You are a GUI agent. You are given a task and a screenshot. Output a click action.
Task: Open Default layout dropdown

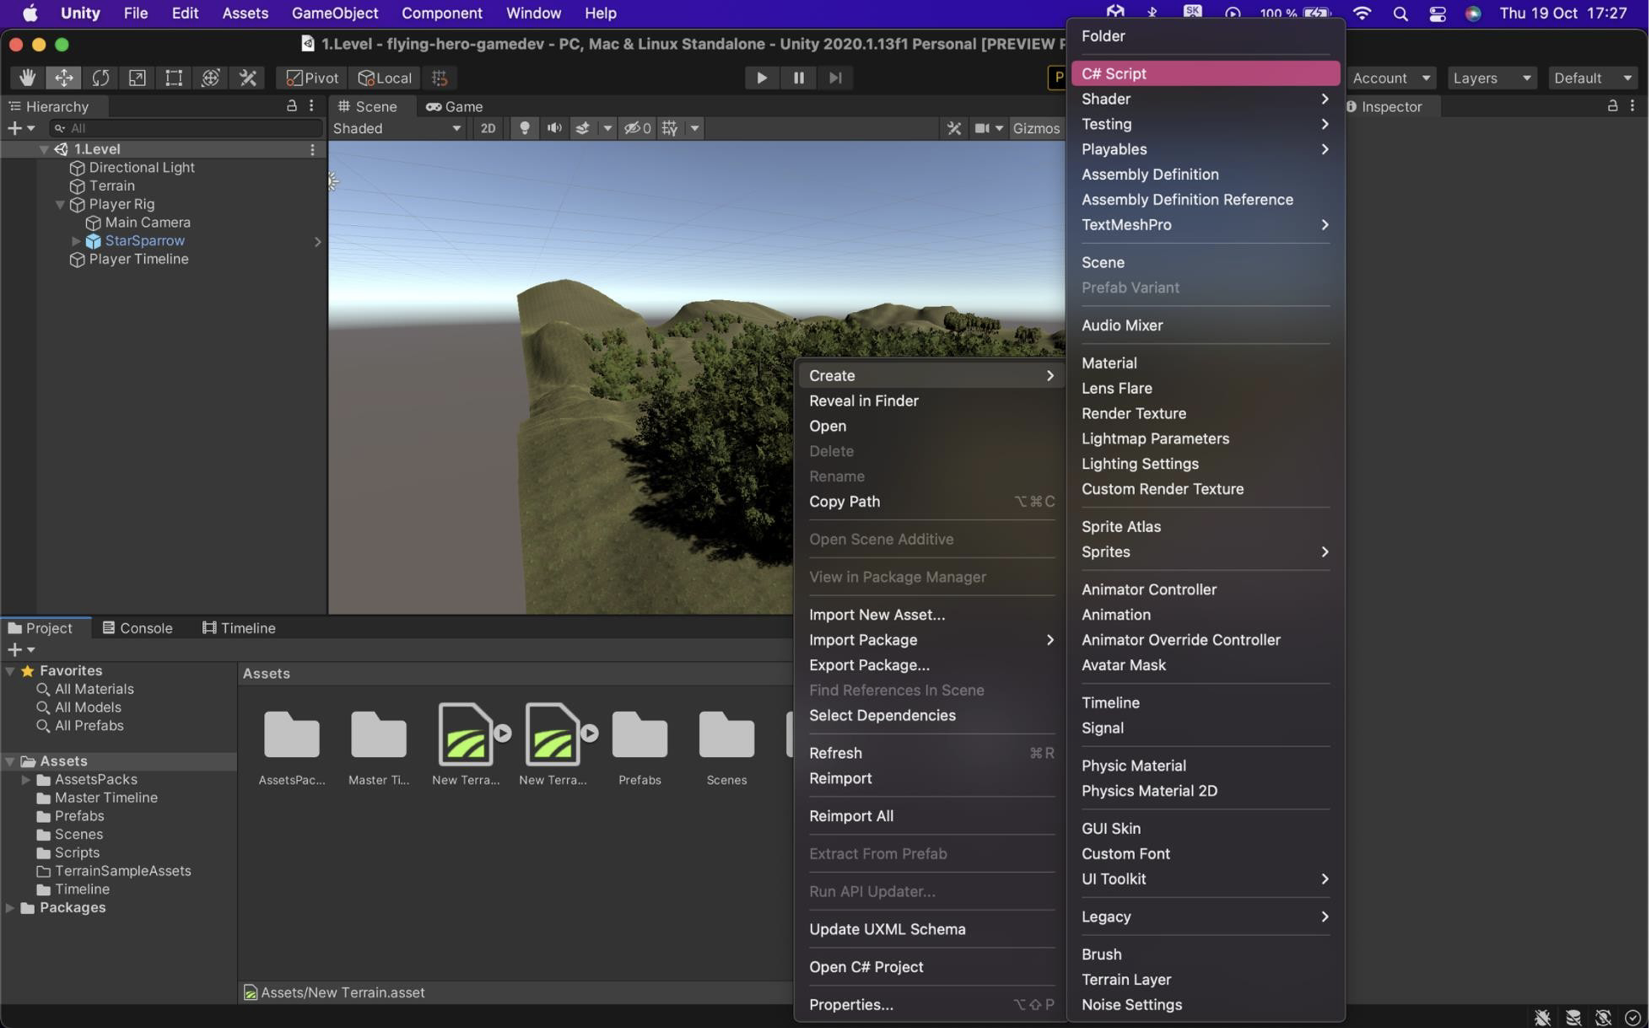1594,77
